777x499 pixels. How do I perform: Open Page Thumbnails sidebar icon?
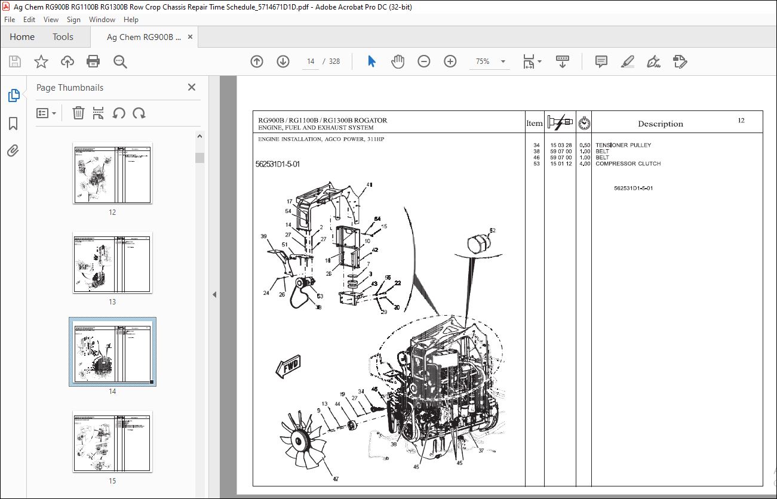tap(13, 96)
